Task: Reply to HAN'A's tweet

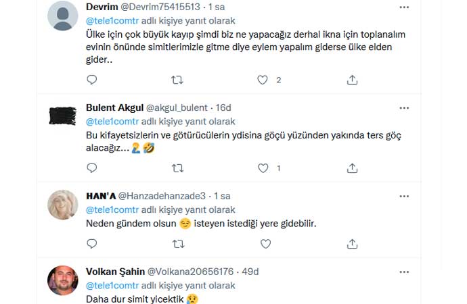Action: tap(93, 243)
